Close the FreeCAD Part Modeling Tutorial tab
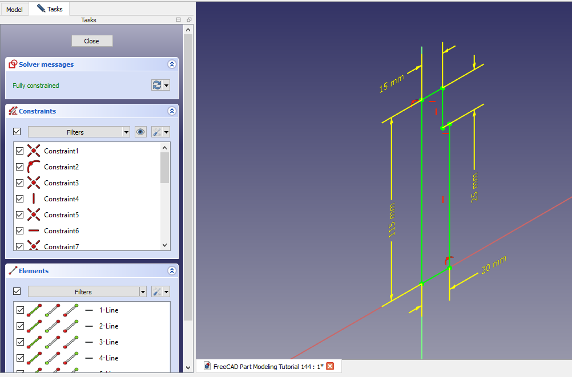 point(330,366)
